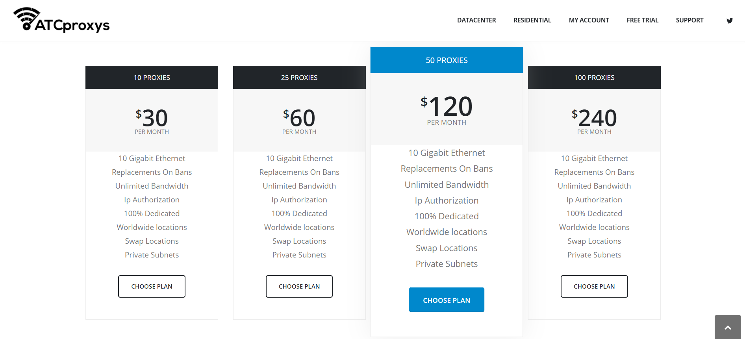This screenshot has width=745, height=339.
Task: Choose the 100 Proxies plan
Action: pyautogui.click(x=594, y=286)
